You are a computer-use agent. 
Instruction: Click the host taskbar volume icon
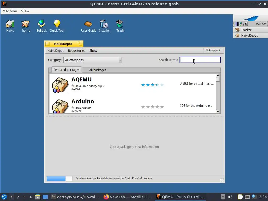coord(230,197)
